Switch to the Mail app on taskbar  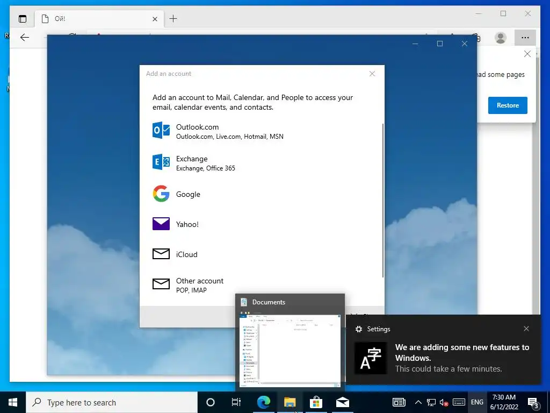[x=342, y=402]
